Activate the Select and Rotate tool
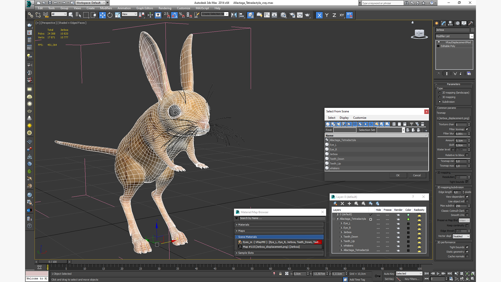 110,15
